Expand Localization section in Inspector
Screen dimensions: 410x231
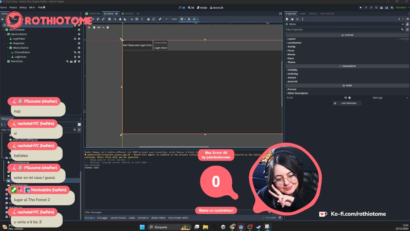tap(294, 43)
